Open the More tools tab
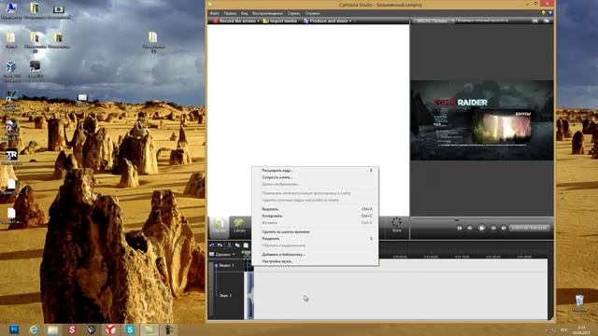The width and height of the screenshot is (598, 336). point(396,225)
